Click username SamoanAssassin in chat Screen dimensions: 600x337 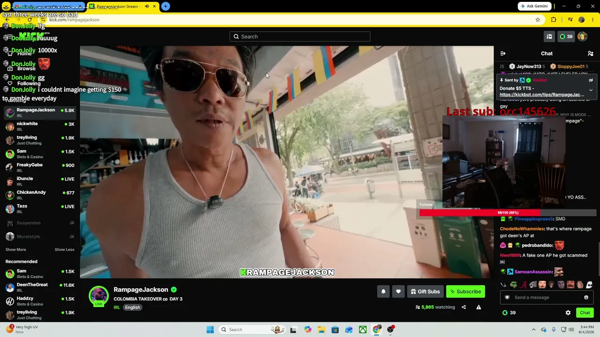[x=533, y=272]
